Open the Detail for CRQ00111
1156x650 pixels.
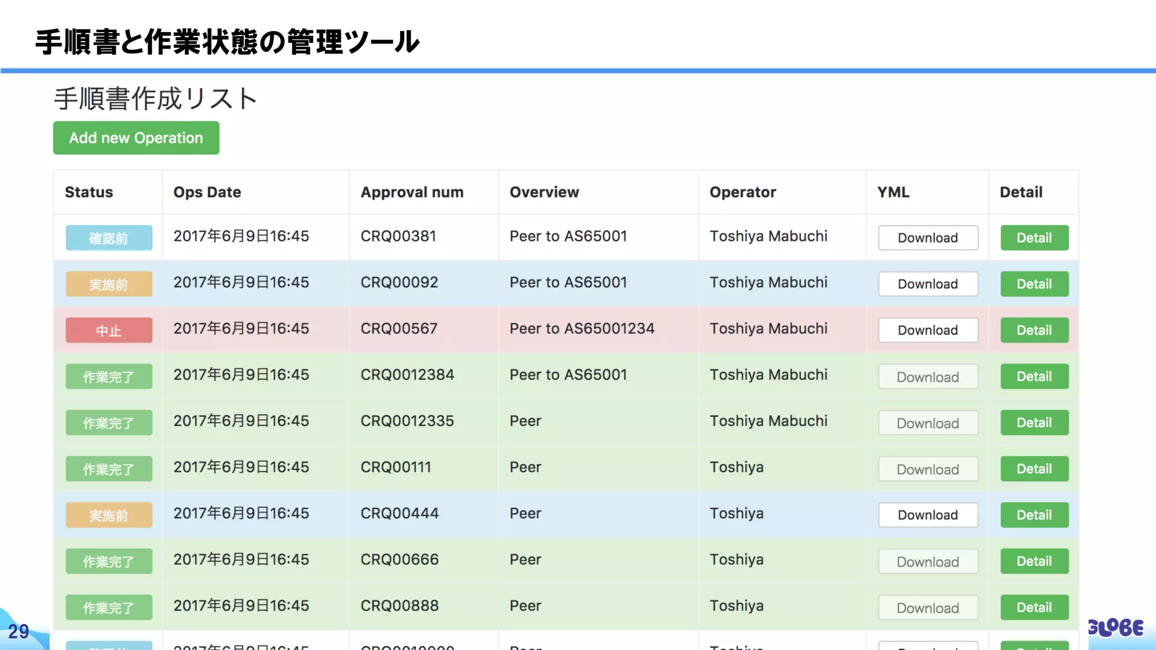[1034, 469]
